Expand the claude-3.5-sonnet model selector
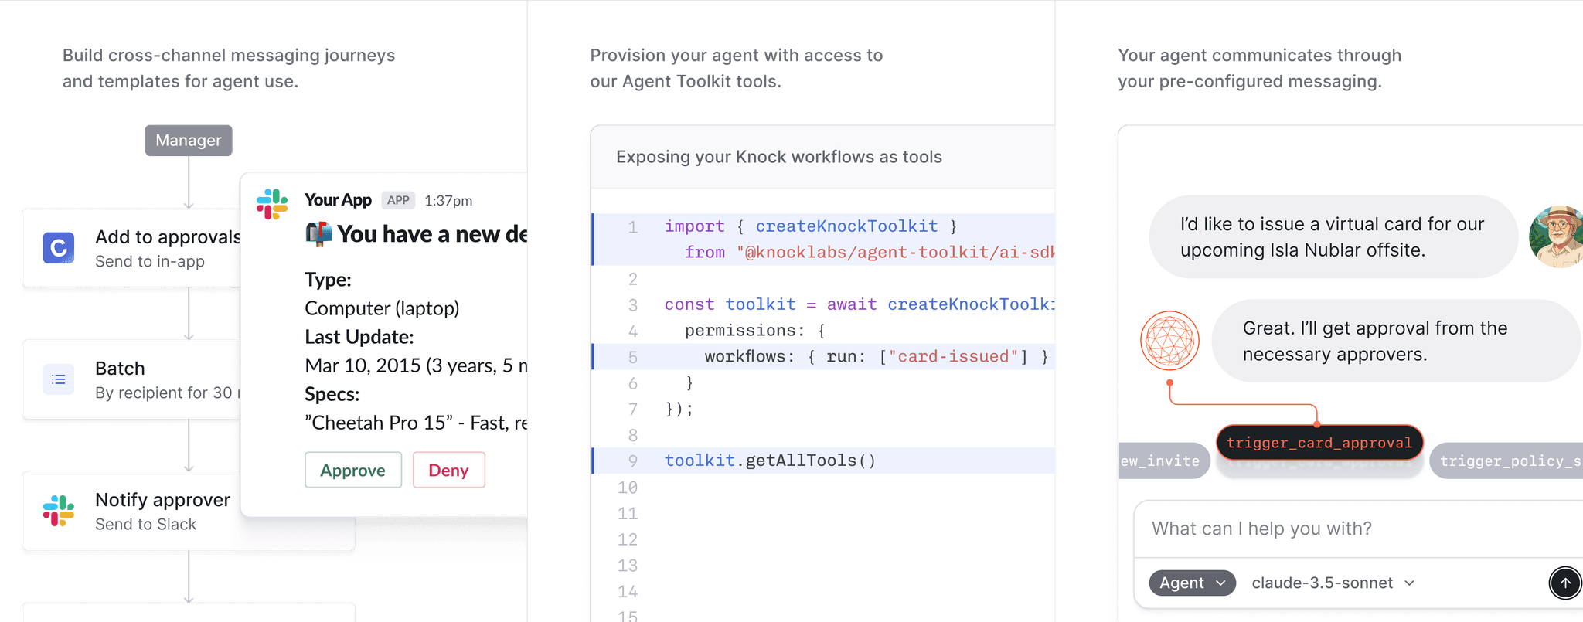 tap(1333, 583)
